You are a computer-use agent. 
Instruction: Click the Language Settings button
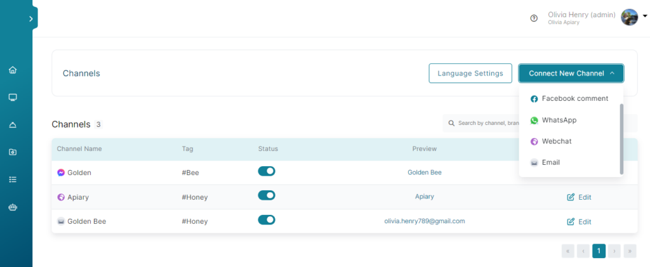click(470, 74)
